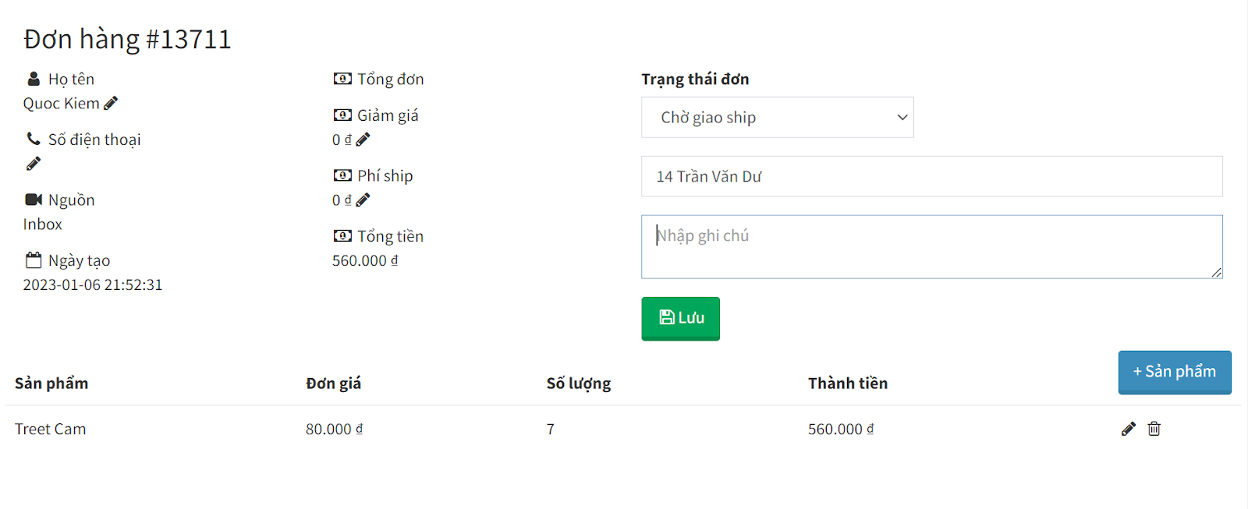
Task: Click the Thành tiền column header
Action: pyautogui.click(x=847, y=384)
